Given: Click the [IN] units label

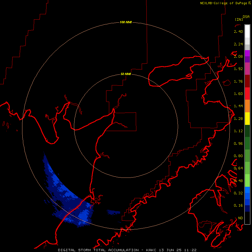Looking at the screenshot, I should tap(239, 19).
